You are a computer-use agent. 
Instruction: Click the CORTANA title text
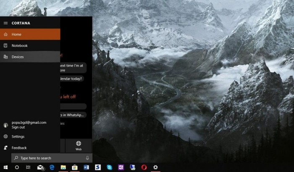pyautogui.click(x=21, y=23)
